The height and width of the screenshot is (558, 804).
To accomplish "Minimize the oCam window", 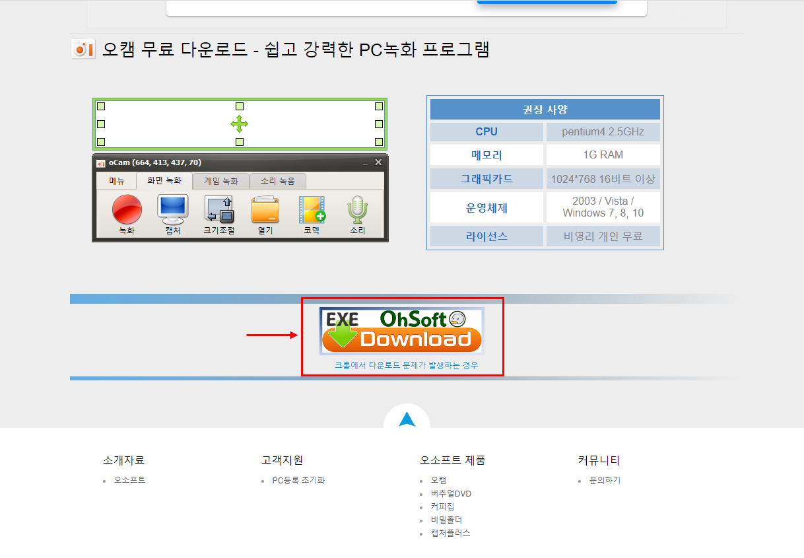I will tap(366, 162).
